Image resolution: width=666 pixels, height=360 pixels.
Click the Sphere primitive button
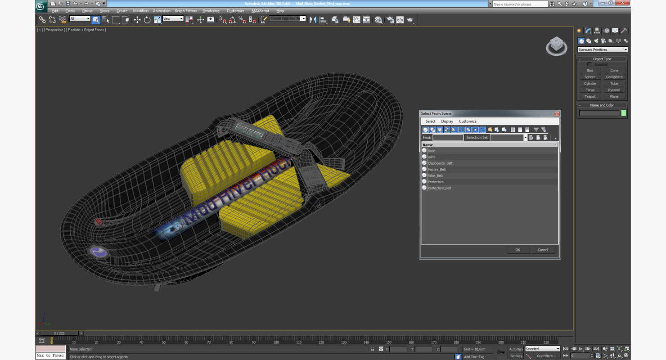[x=590, y=77]
